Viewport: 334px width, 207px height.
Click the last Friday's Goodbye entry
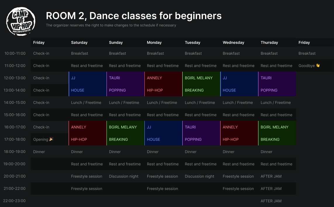point(307,66)
